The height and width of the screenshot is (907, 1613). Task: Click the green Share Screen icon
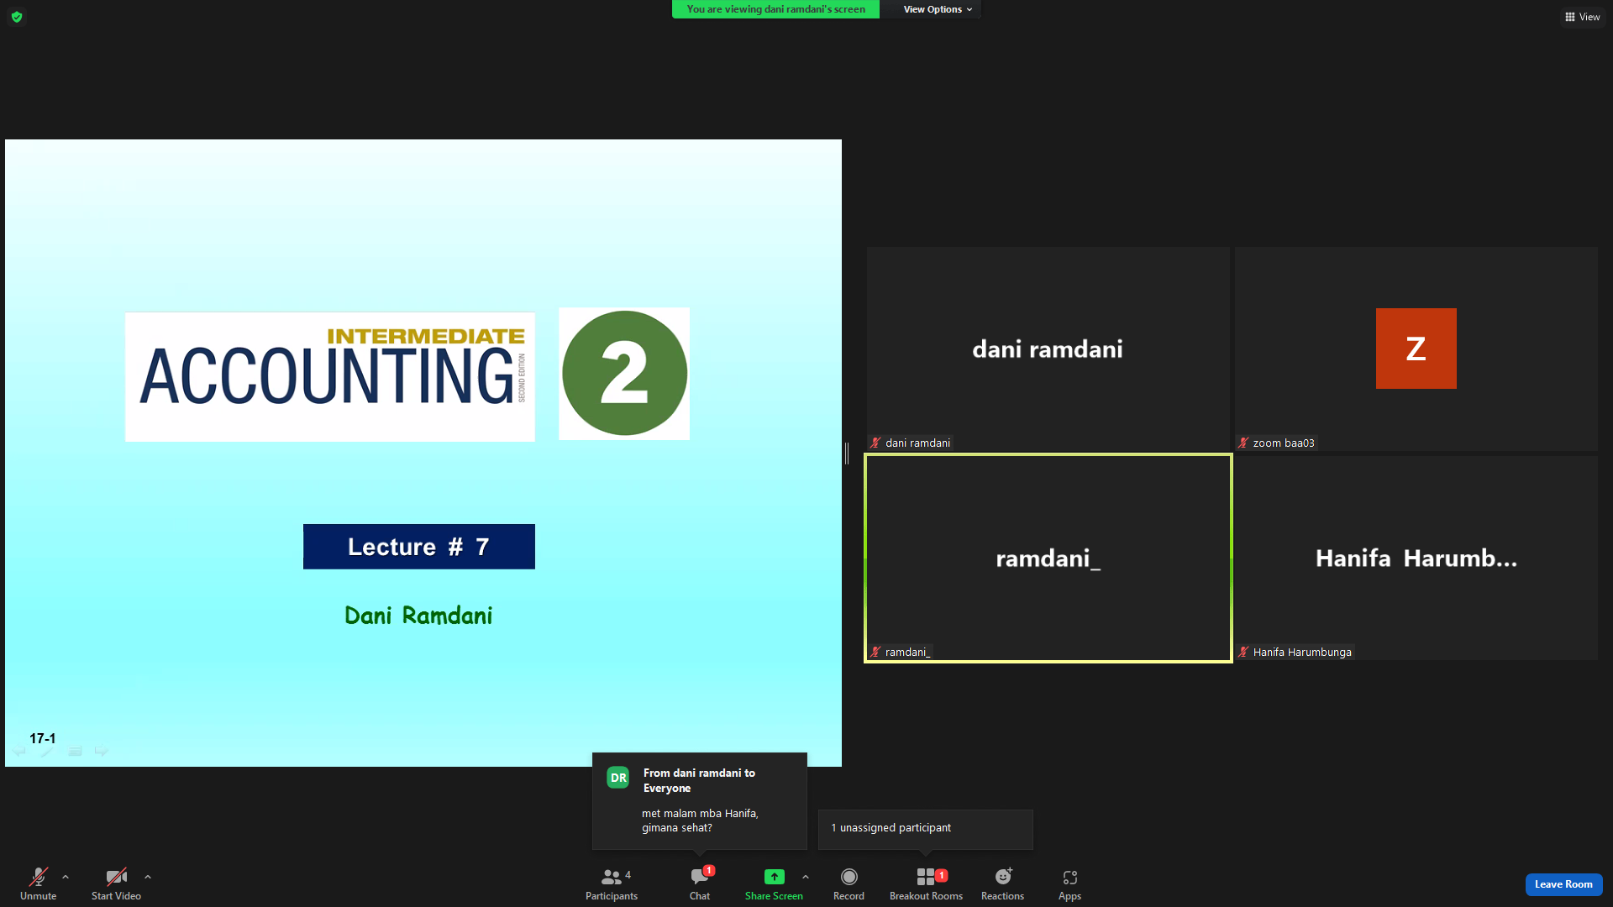[x=774, y=877]
